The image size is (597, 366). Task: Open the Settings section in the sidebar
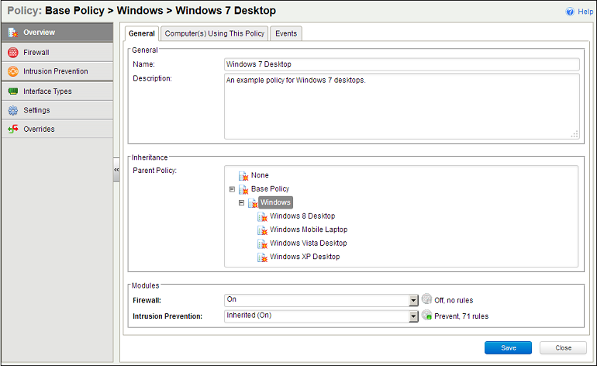[x=57, y=110]
